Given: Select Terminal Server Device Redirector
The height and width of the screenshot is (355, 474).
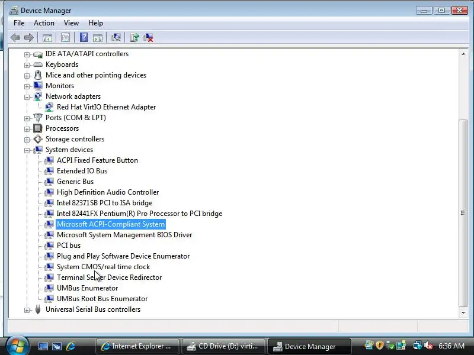Looking at the screenshot, I should [109, 277].
